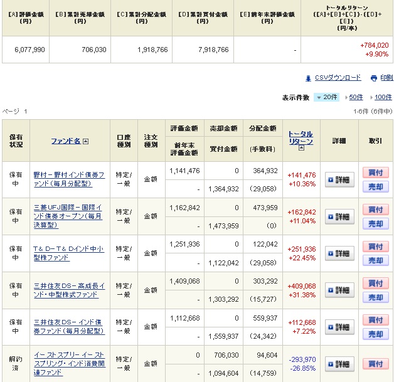Open T&D-T&Dインド中小型株ファンド link
Viewport: 394px width, 382px height.
(x=66, y=253)
